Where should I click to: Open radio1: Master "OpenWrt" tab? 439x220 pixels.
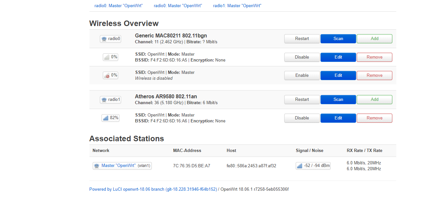point(237,6)
